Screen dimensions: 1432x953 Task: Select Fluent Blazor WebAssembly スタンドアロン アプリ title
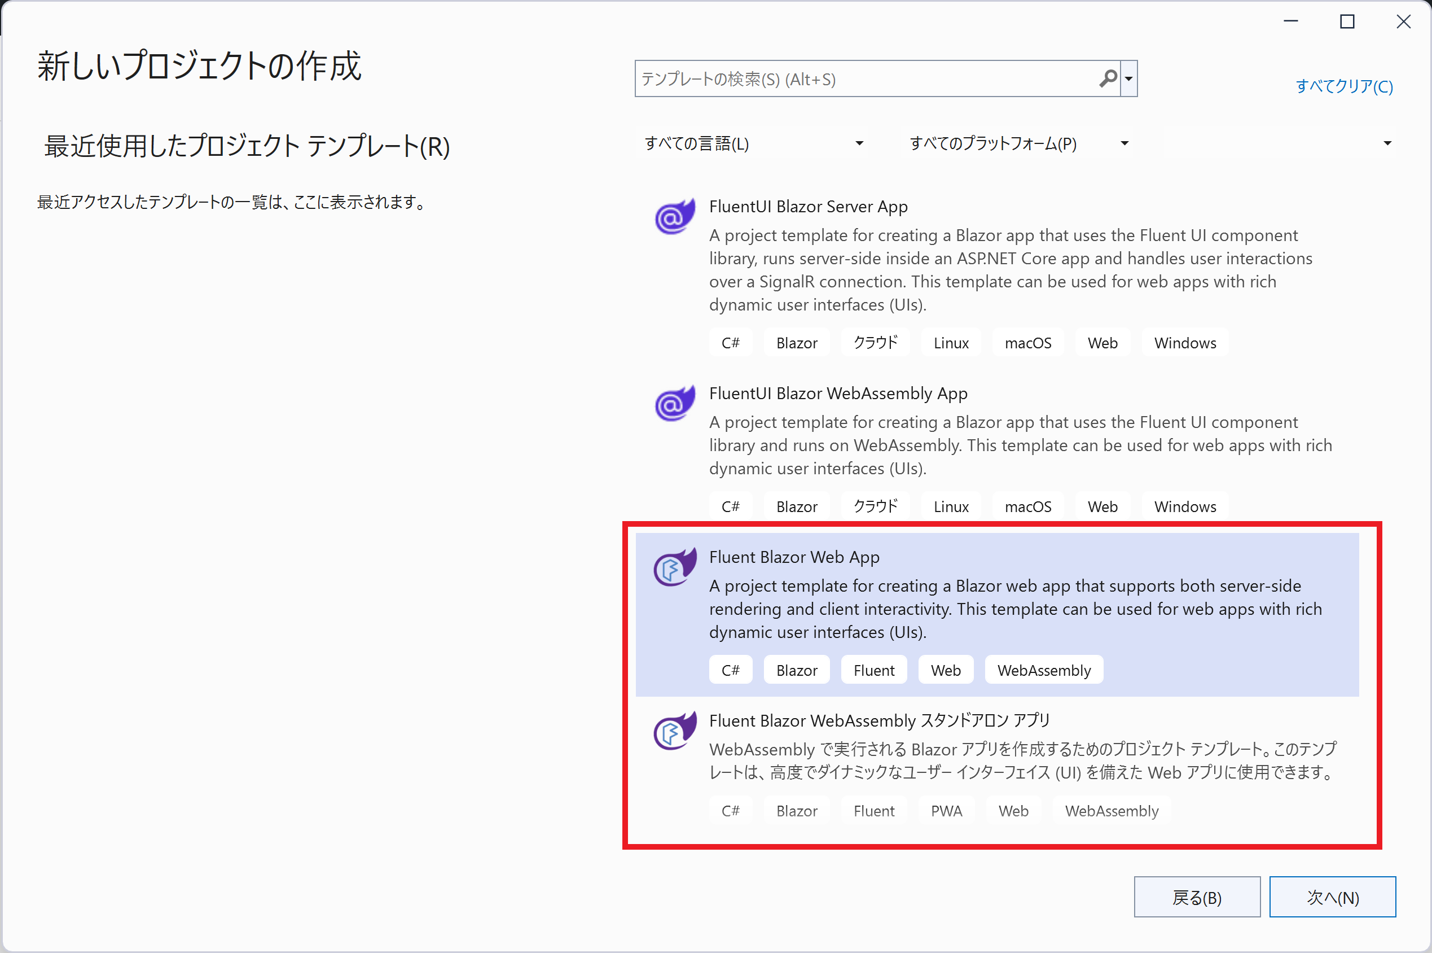point(880,720)
